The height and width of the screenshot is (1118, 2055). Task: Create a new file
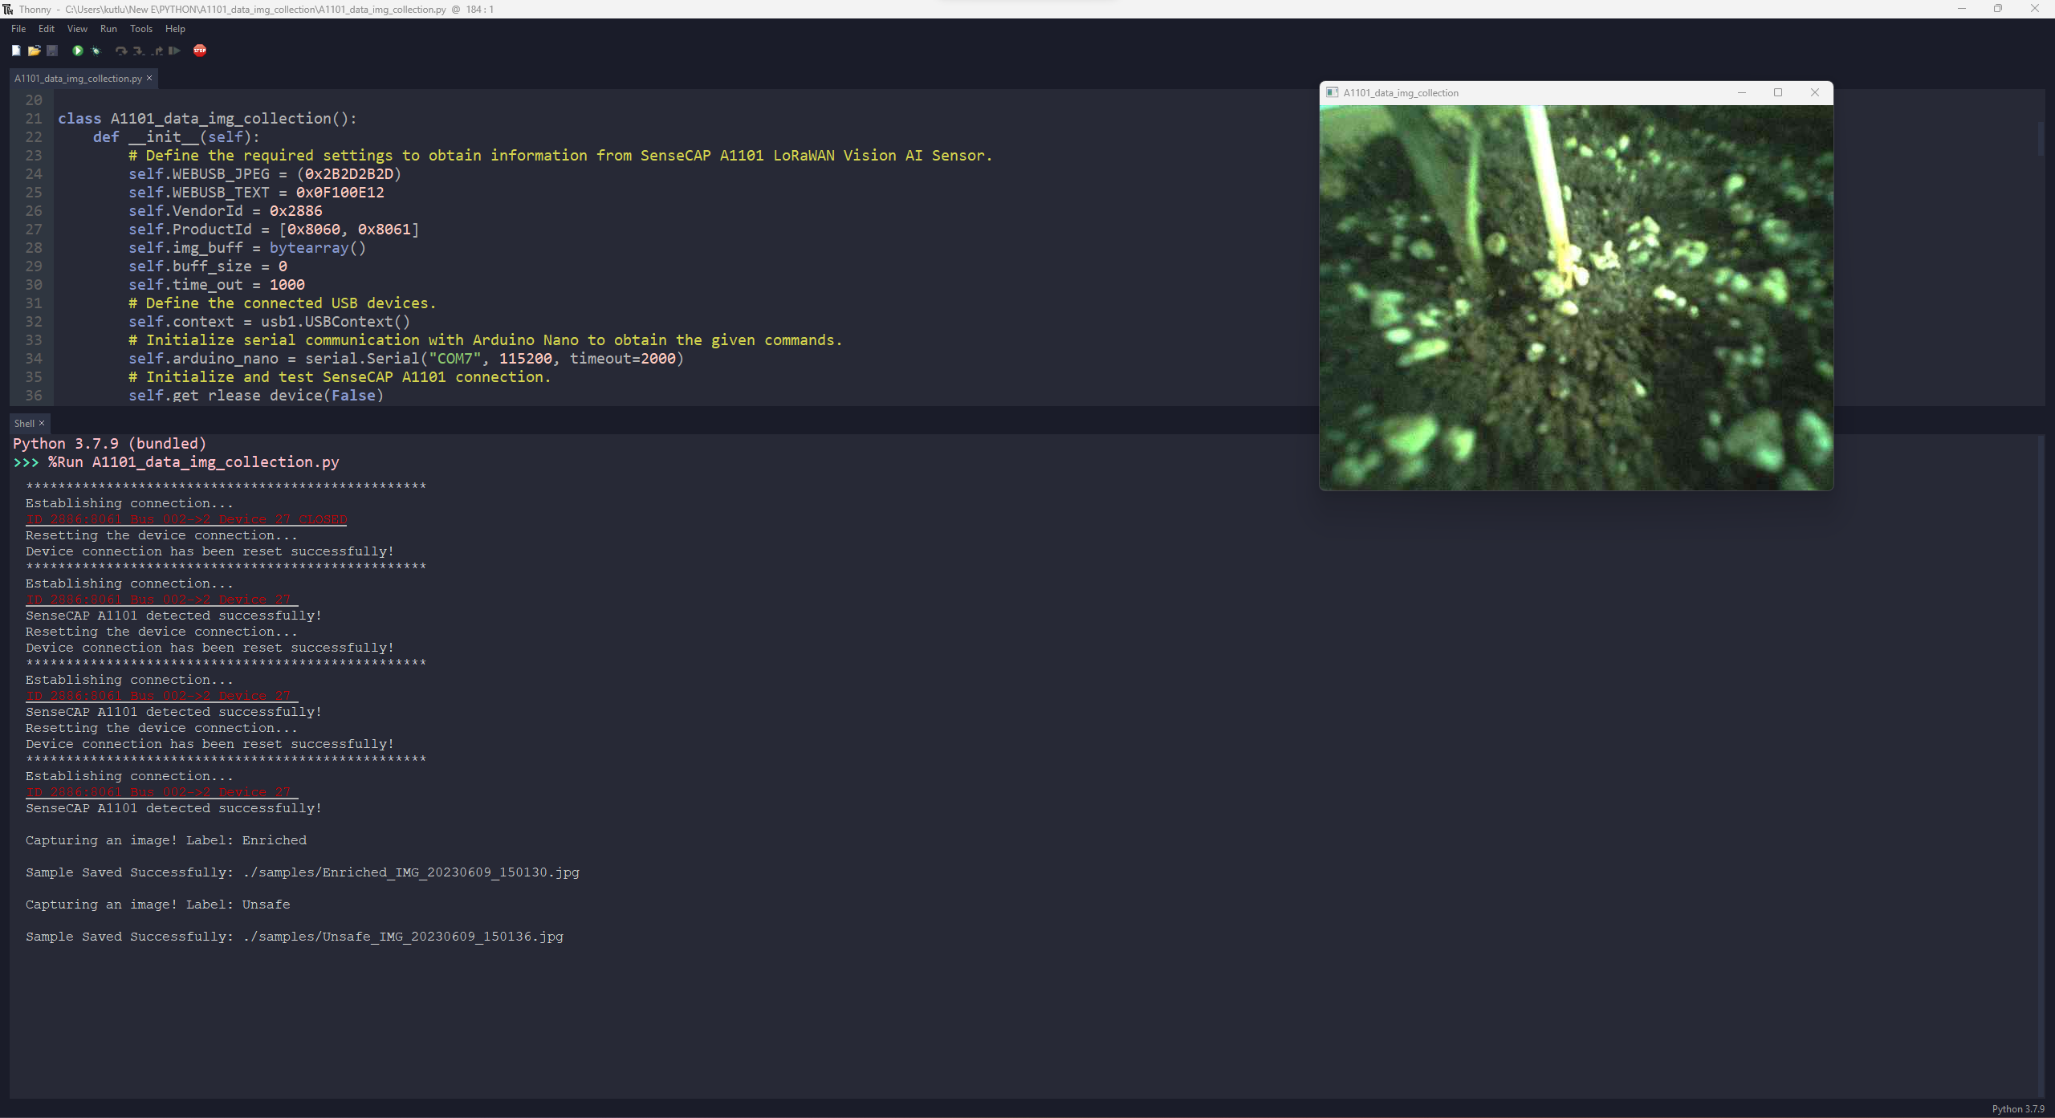(16, 51)
